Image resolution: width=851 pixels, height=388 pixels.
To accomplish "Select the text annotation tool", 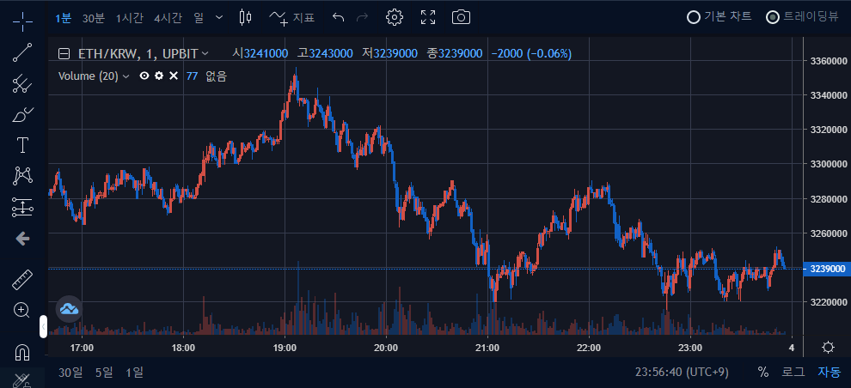I will pyautogui.click(x=22, y=145).
